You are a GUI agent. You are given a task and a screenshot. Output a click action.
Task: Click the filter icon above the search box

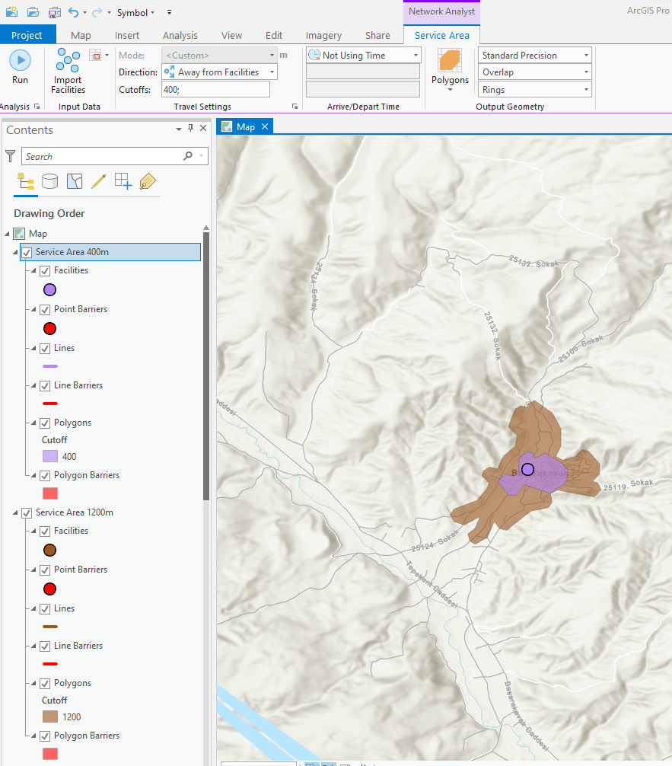[x=11, y=155]
